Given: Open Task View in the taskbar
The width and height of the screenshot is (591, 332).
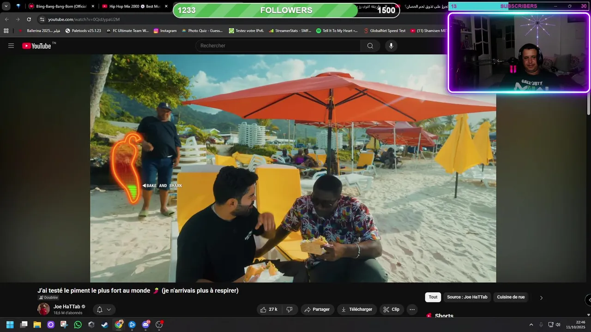Looking at the screenshot, I should [24, 325].
